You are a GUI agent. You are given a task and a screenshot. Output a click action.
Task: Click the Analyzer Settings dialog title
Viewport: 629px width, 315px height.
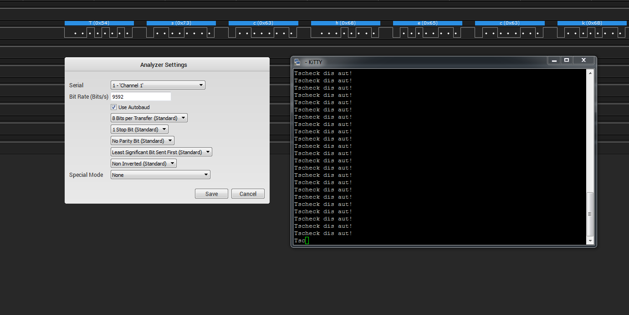(x=164, y=65)
